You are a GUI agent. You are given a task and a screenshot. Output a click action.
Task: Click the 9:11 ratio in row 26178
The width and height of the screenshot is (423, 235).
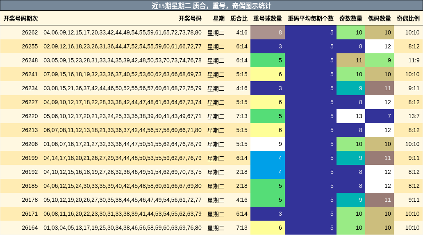click(414, 200)
